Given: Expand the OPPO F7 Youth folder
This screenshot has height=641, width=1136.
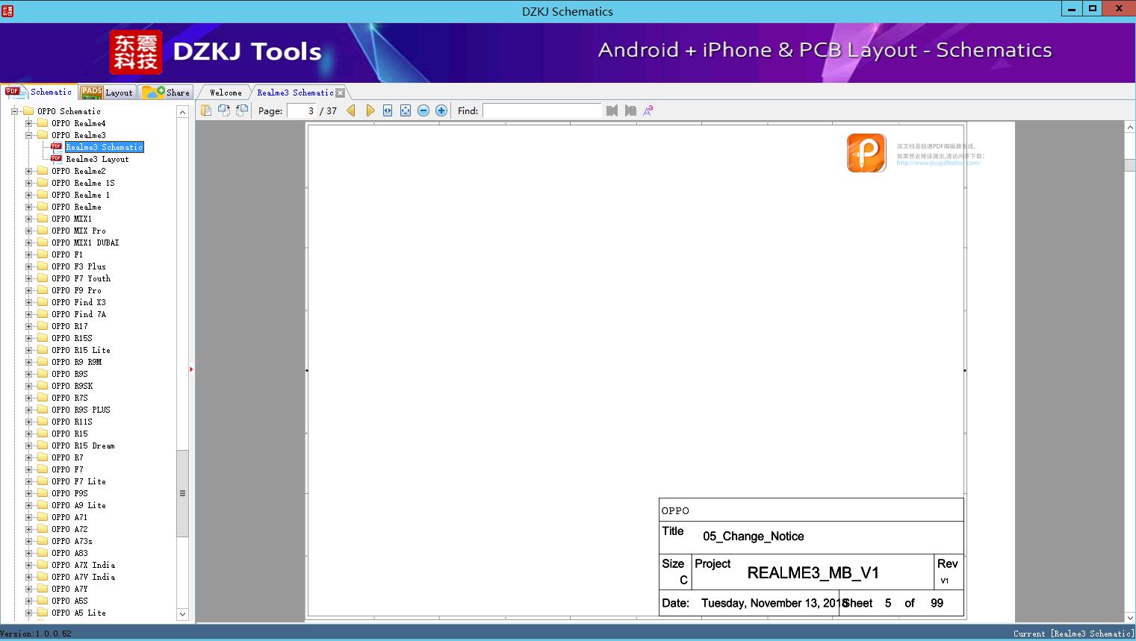Looking at the screenshot, I should click(28, 278).
